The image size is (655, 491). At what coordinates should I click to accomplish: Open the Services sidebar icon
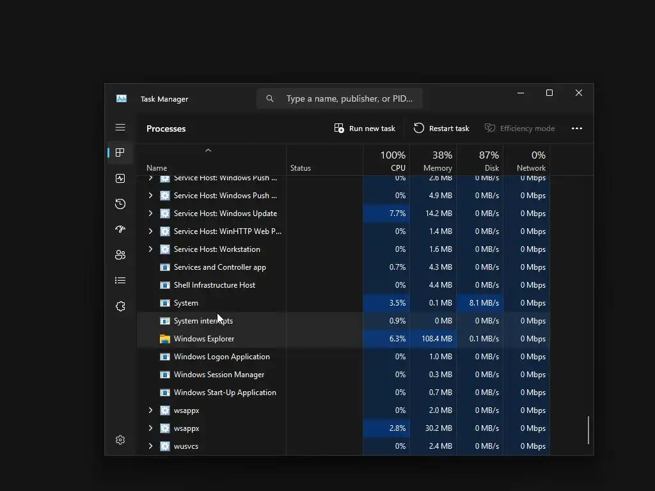120,306
